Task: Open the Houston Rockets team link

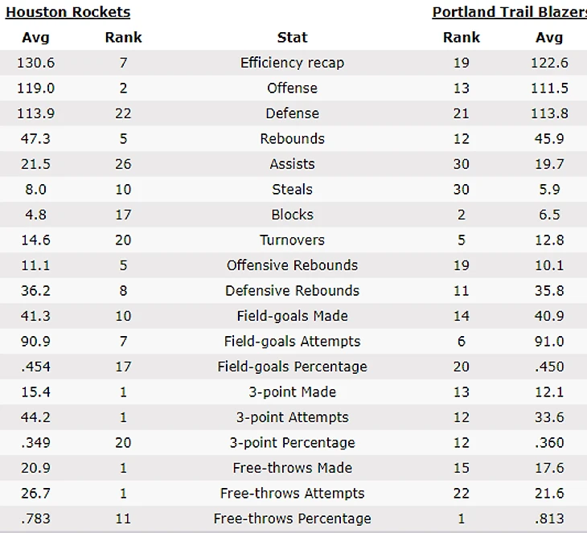Action: [x=68, y=12]
